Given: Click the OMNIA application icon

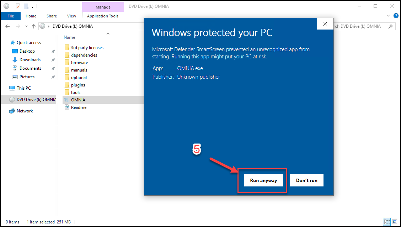Looking at the screenshot, I should pos(67,100).
